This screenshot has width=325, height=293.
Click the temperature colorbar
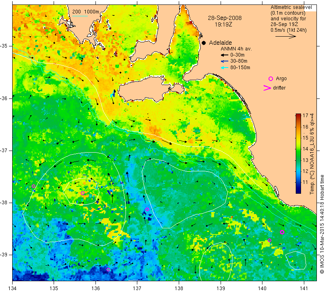pyautogui.click(x=298, y=153)
